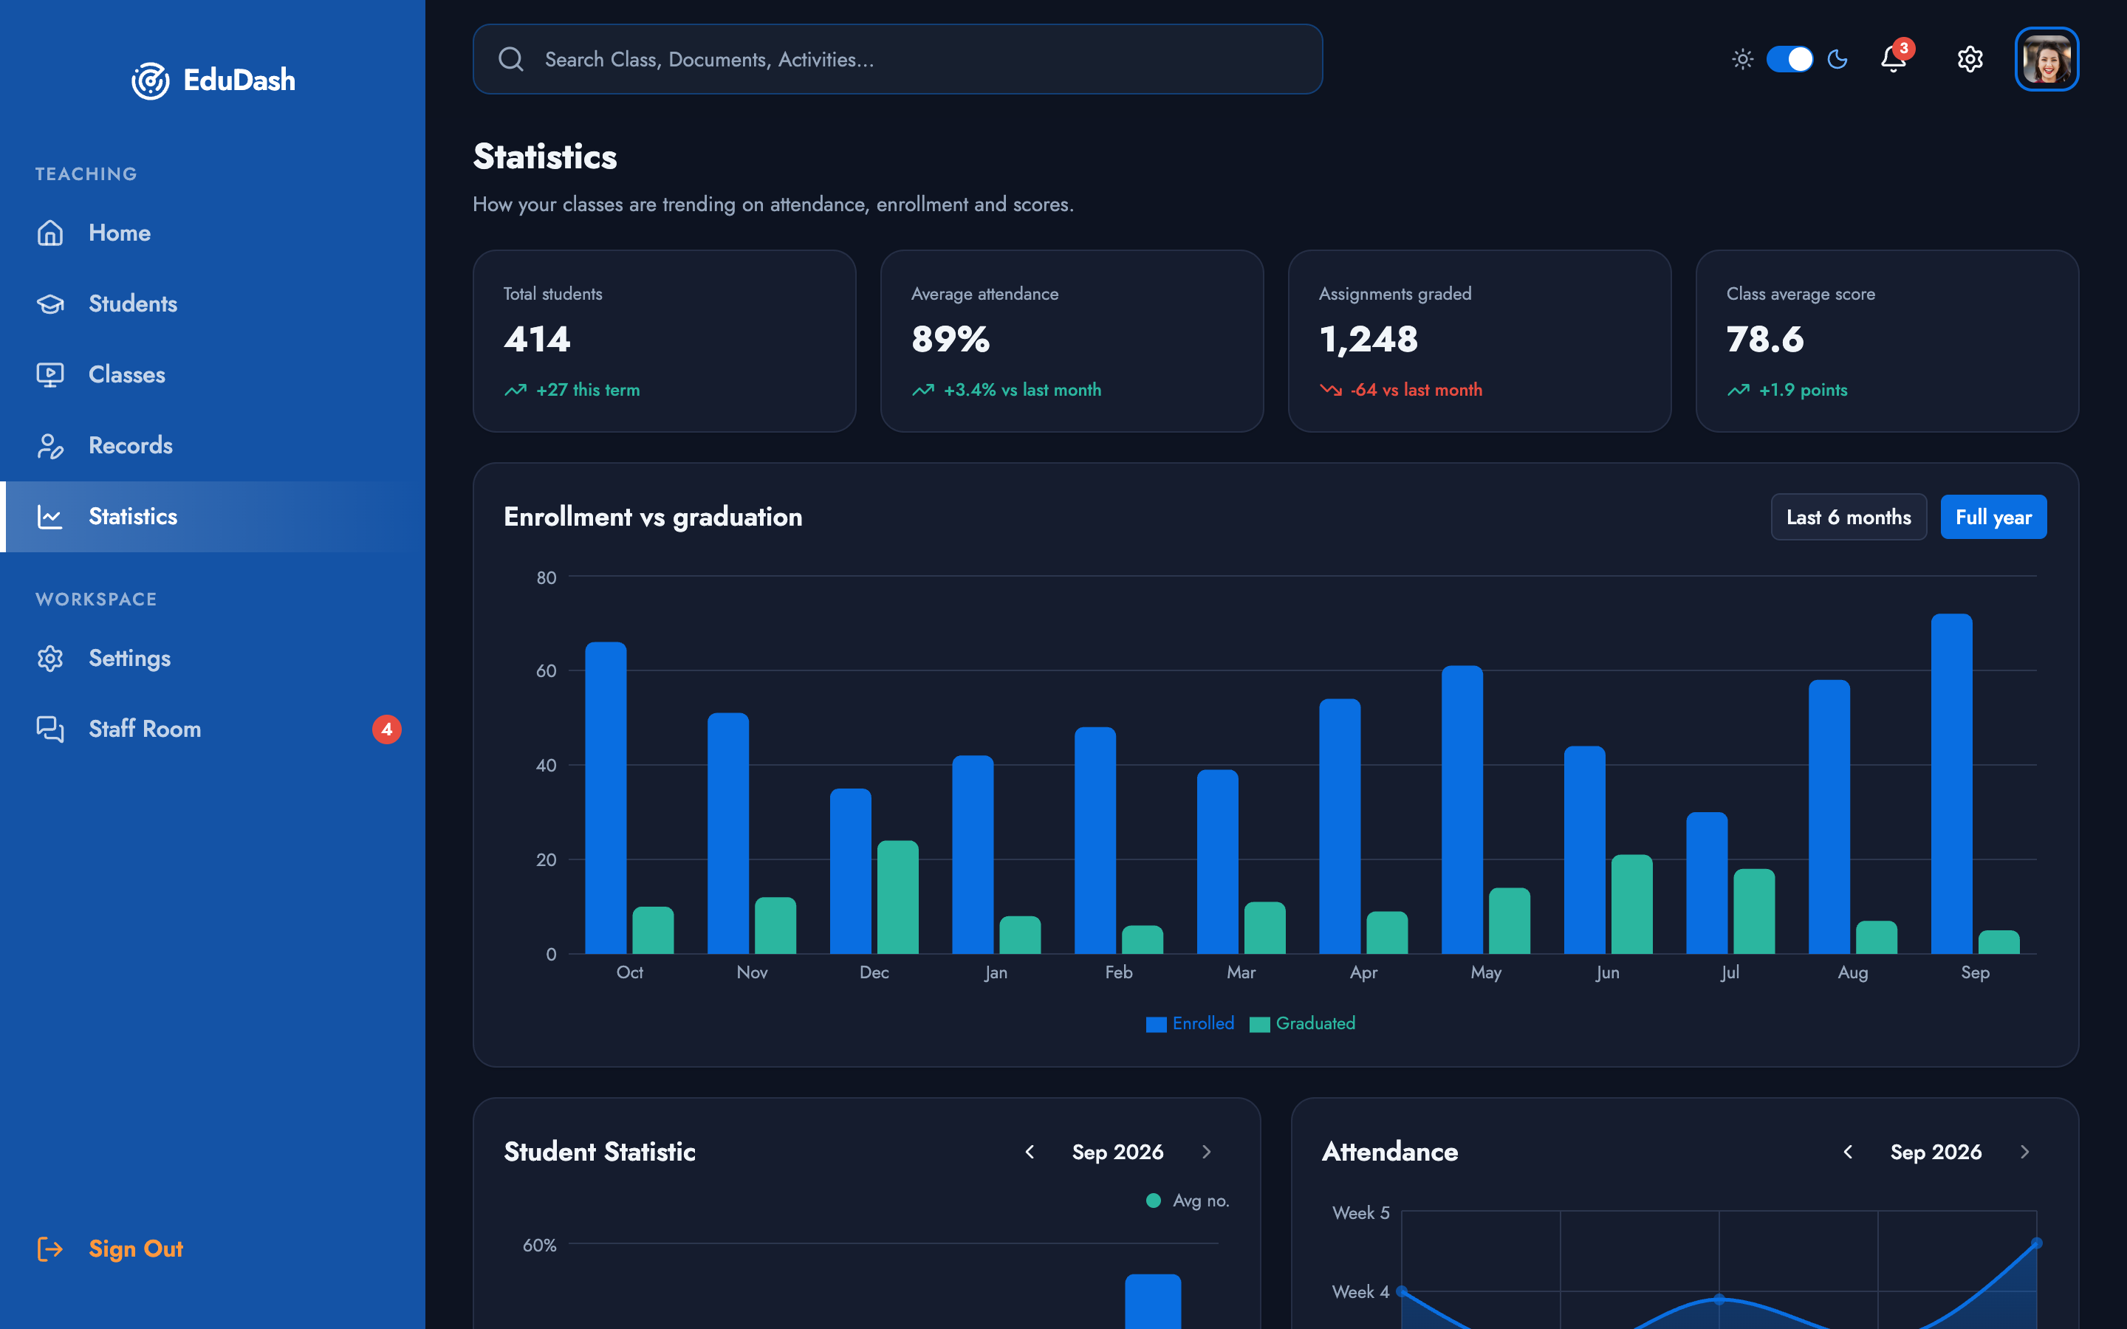2127x1329 pixels.
Task: Click the Staff Room badge showing 4
Action: pos(387,729)
